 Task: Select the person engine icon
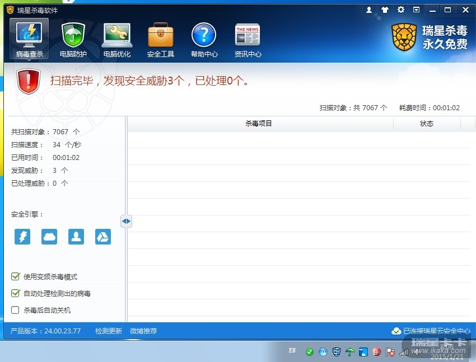click(x=76, y=237)
